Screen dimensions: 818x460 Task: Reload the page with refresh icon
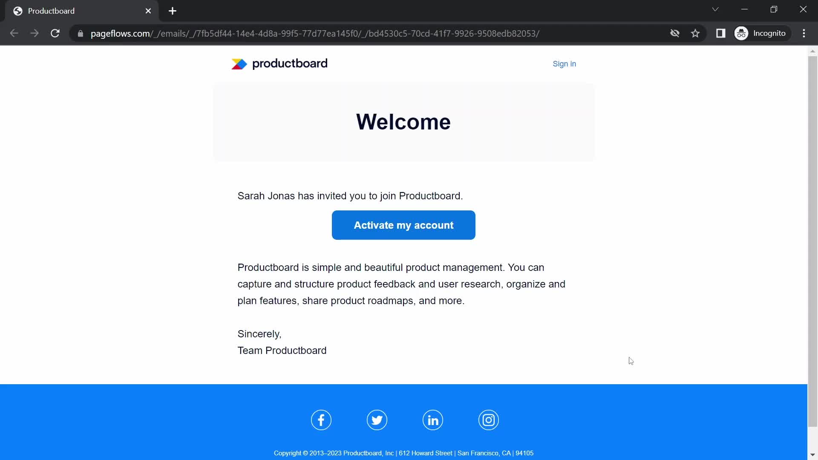[x=55, y=33]
